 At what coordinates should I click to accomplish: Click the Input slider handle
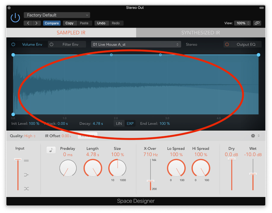coord(18,159)
